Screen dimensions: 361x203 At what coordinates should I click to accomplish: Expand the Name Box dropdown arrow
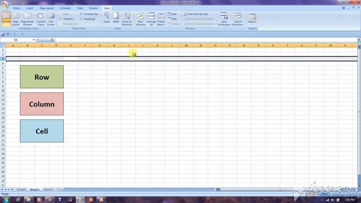[x=34, y=40]
